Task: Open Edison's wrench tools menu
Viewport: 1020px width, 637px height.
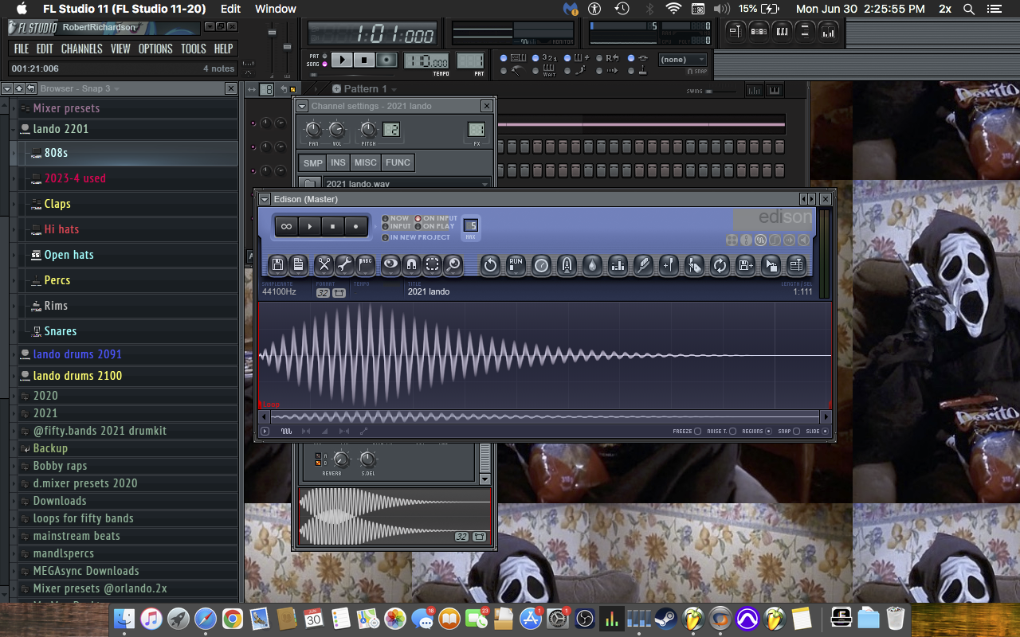Action: coord(344,265)
